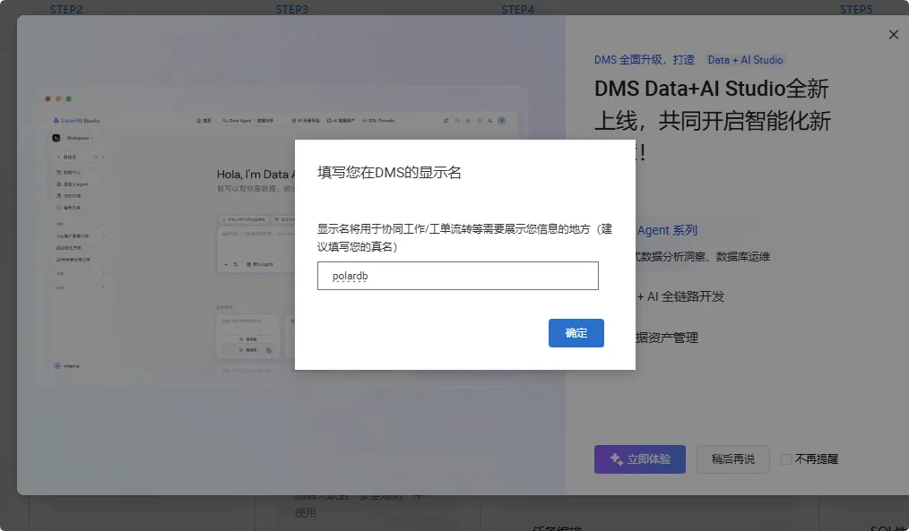Click the 确定 button in the dialog
This screenshot has height=531, width=909.
[x=576, y=332]
